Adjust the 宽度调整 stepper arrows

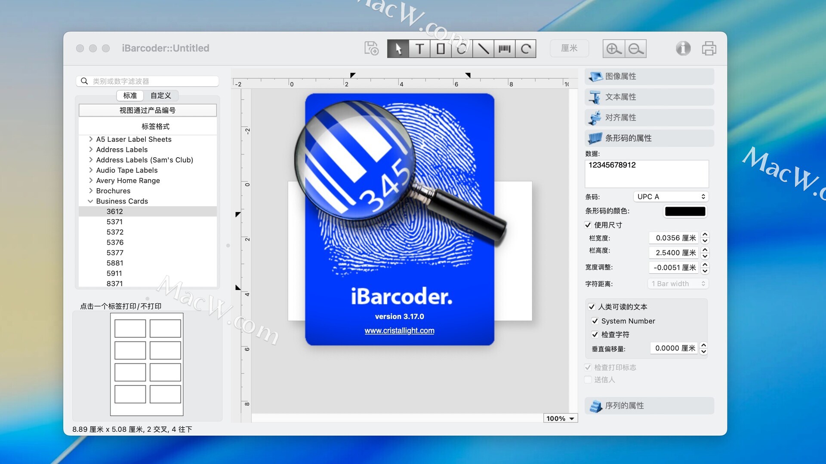tap(705, 268)
